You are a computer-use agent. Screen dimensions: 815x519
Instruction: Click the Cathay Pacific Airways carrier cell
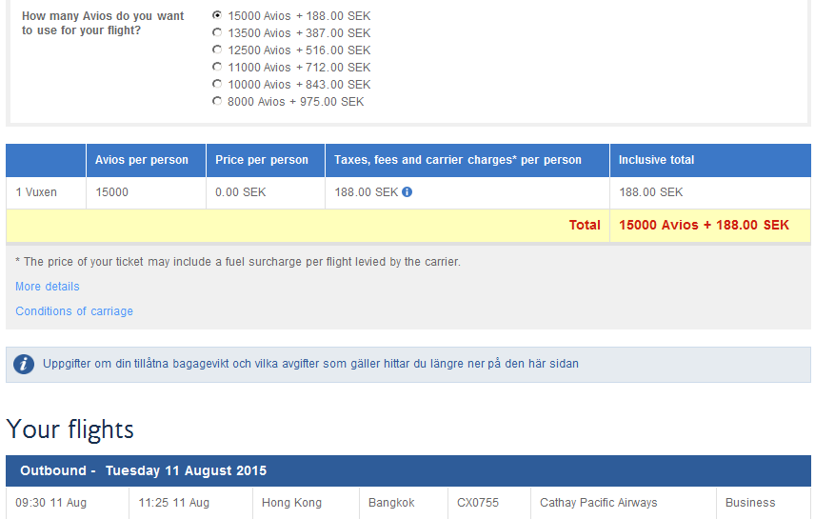click(x=598, y=503)
